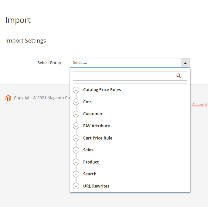Expand the Search chevron icon
This screenshot has height=207, width=208.
(76, 174)
